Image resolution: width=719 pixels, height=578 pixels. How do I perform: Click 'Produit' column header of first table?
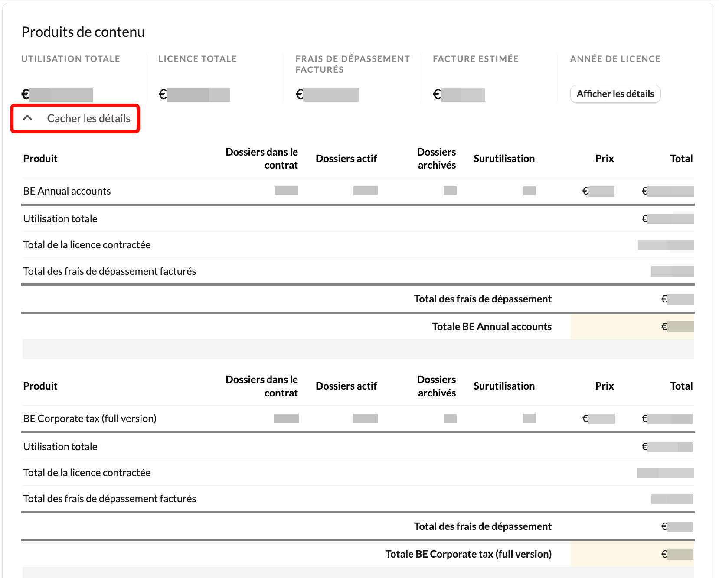tap(40, 159)
